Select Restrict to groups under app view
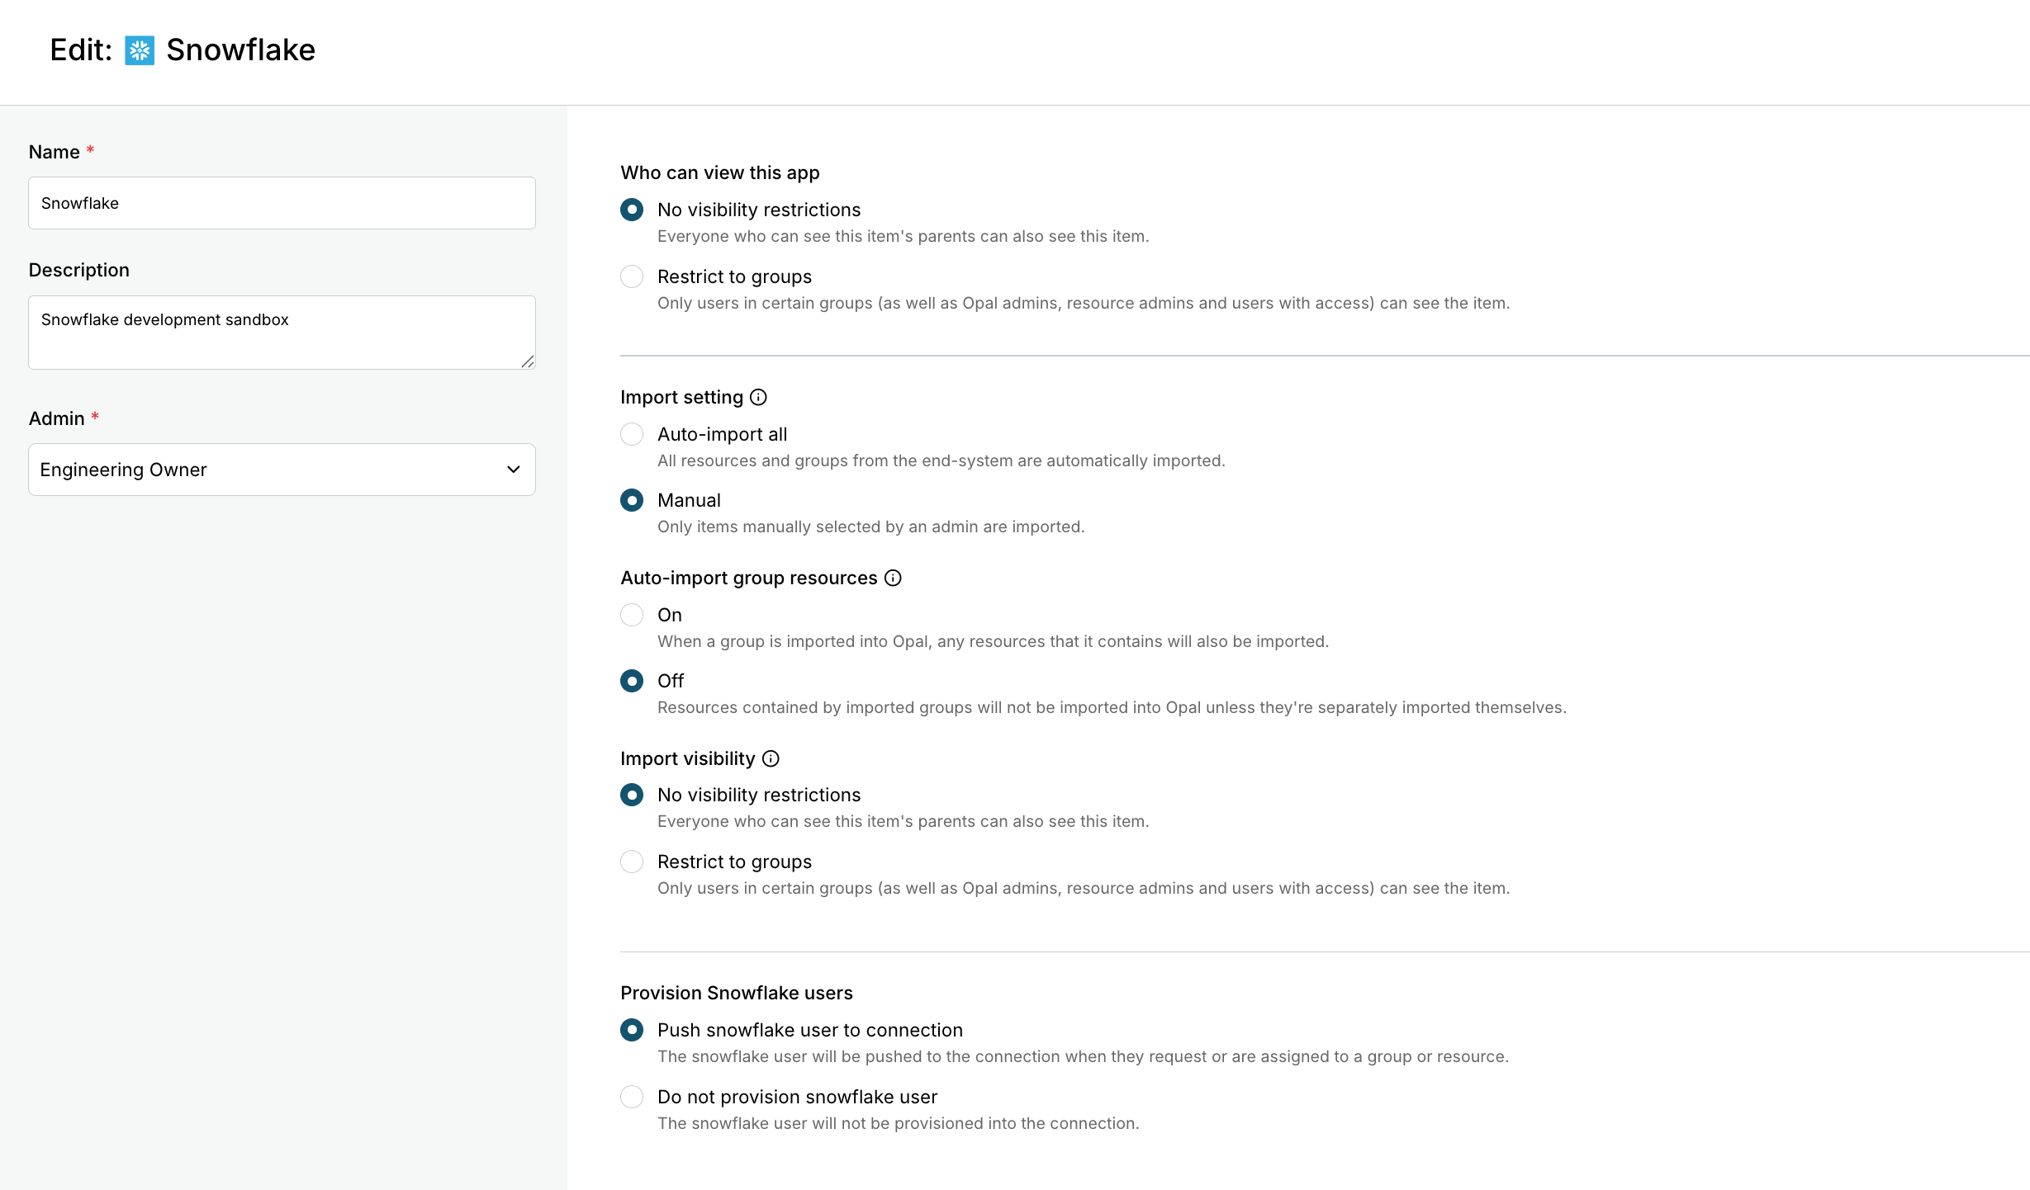The image size is (2030, 1190). [632, 276]
